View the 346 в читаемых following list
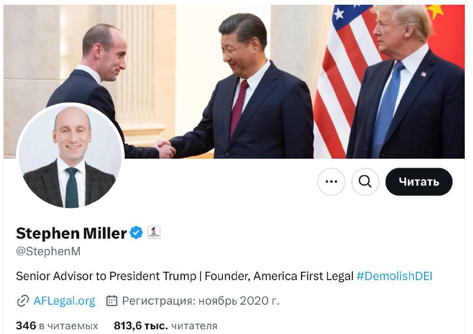Image resolution: width=473 pixels, height=334 pixels. [57, 326]
